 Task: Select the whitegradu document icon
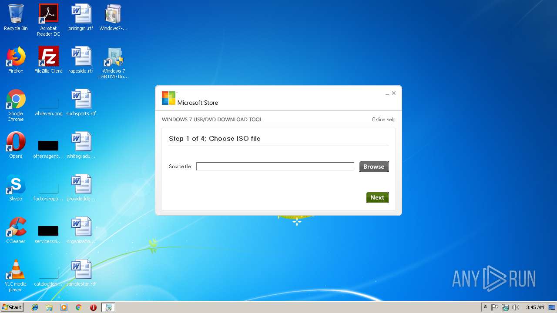[x=81, y=145]
